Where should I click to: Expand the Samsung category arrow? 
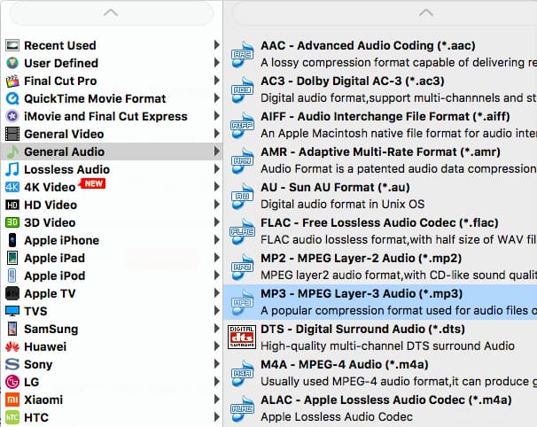[216, 329]
